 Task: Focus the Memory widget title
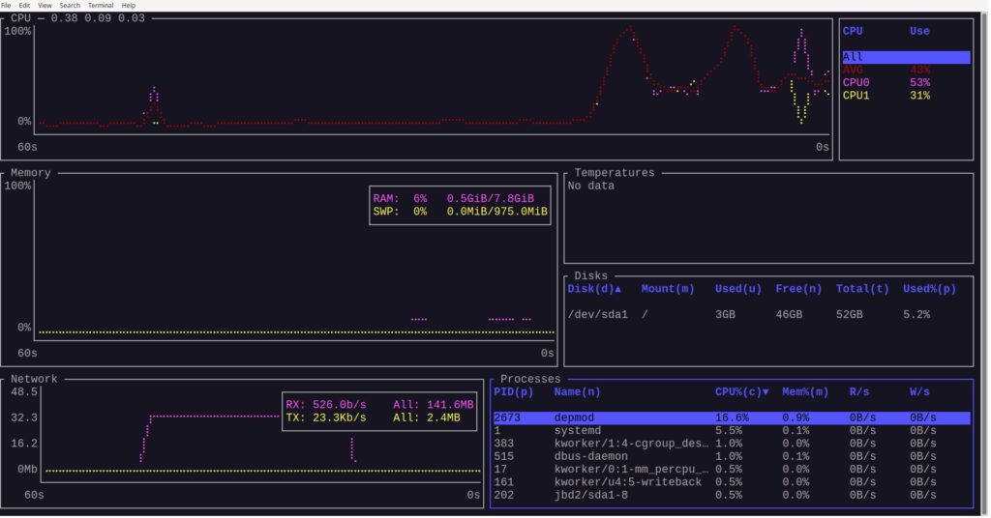coord(30,173)
